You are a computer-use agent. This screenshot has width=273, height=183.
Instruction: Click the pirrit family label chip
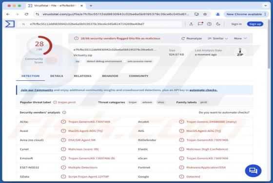[x=203, y=102]
